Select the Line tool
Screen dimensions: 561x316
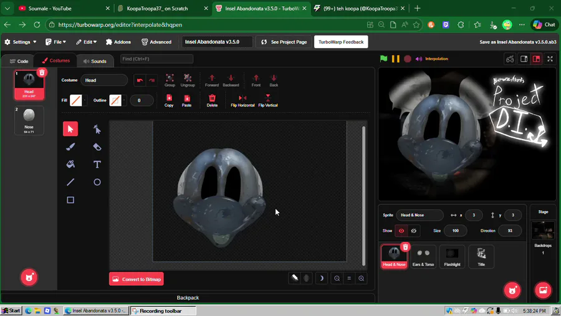(x=70, y=182)
